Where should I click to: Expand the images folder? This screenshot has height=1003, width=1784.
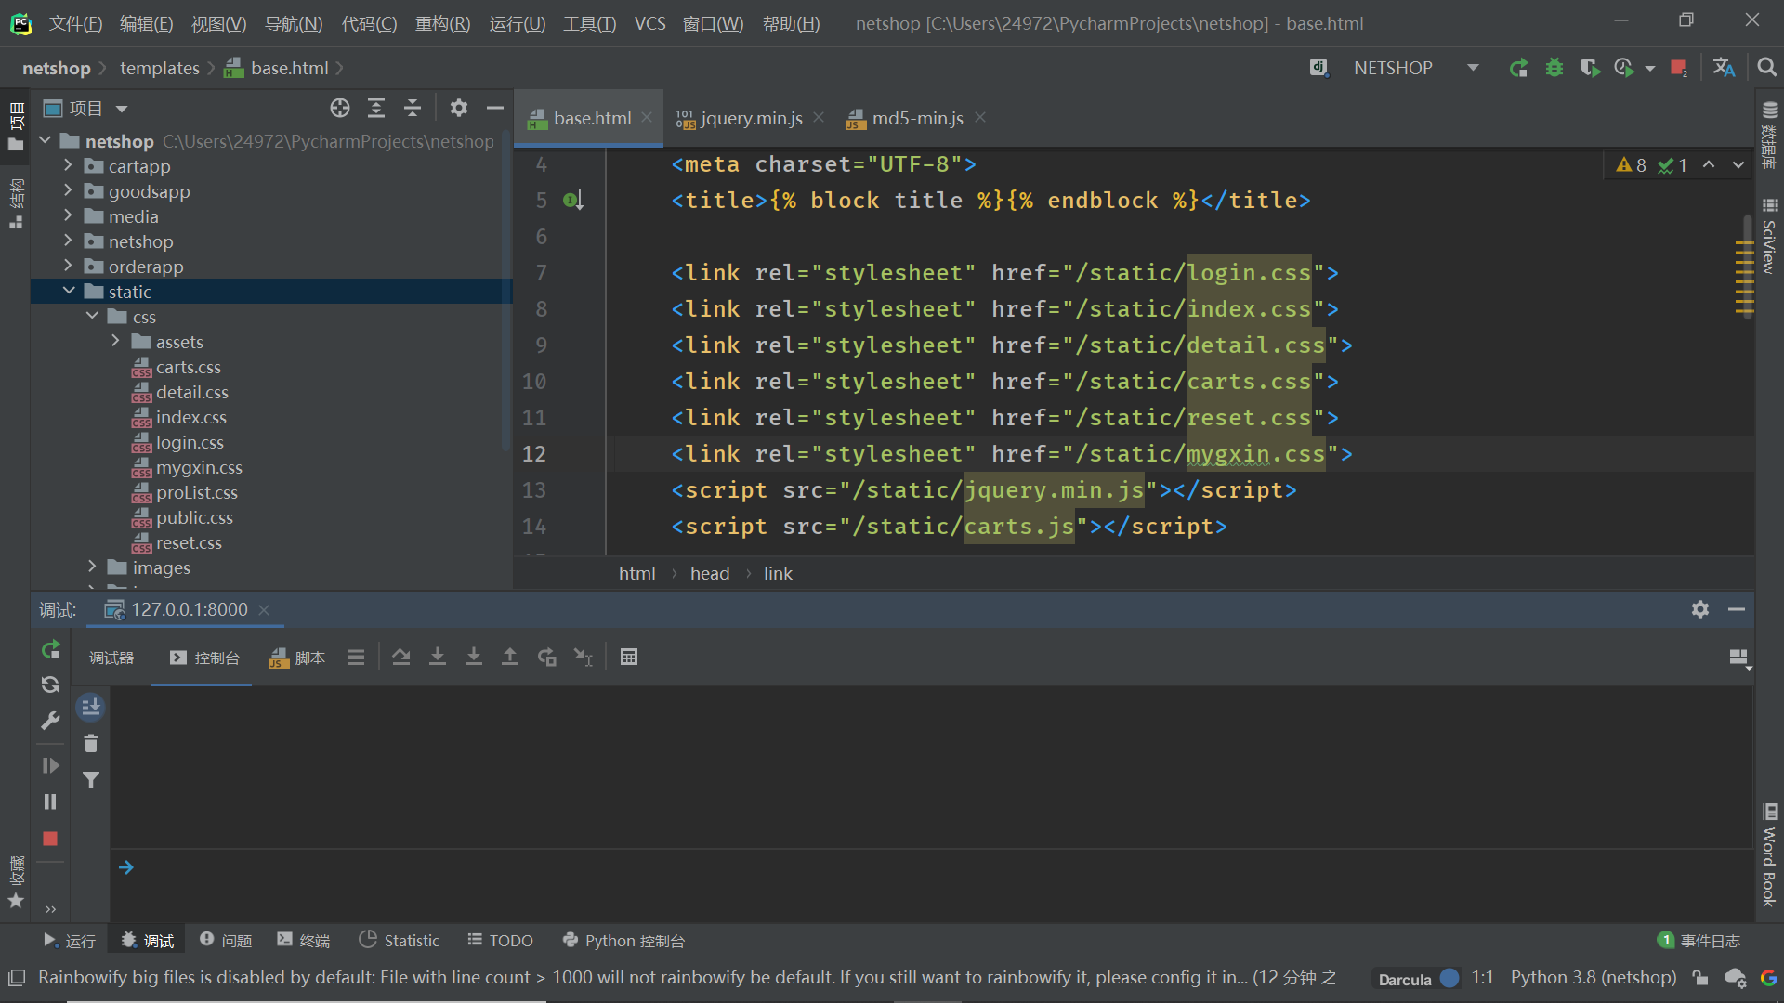92,567
